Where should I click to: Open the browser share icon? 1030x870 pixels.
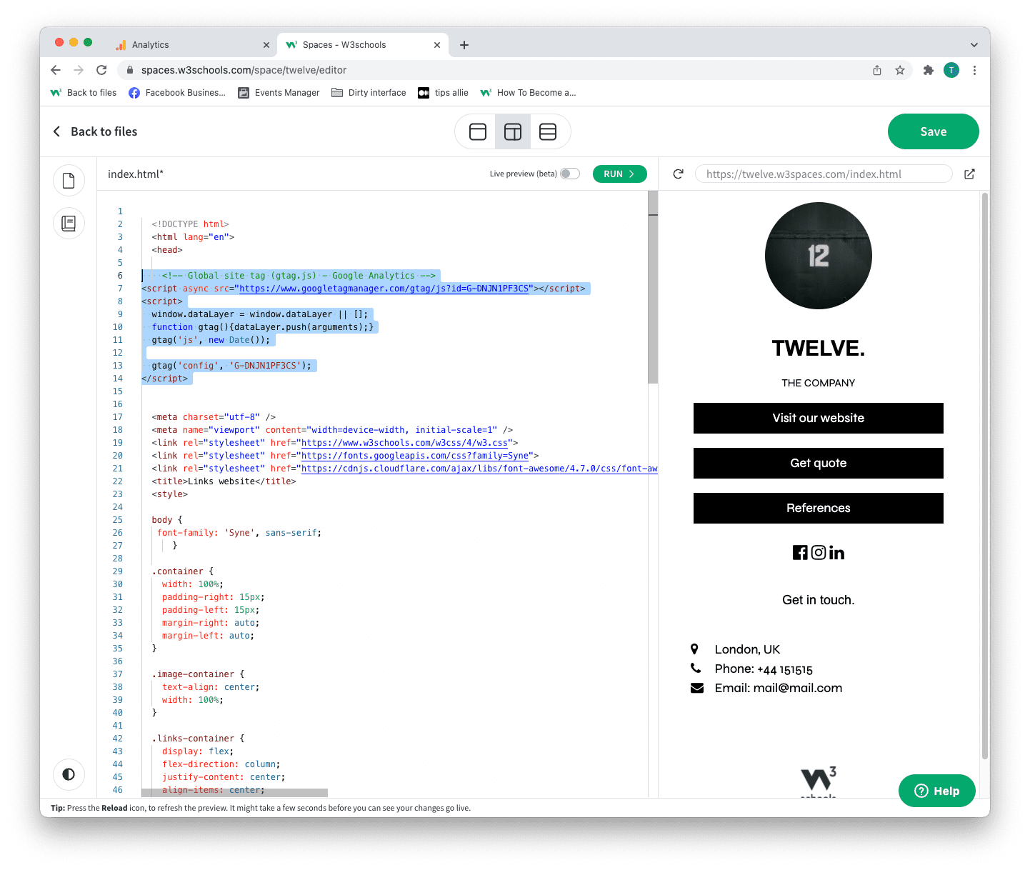(877, 70)
